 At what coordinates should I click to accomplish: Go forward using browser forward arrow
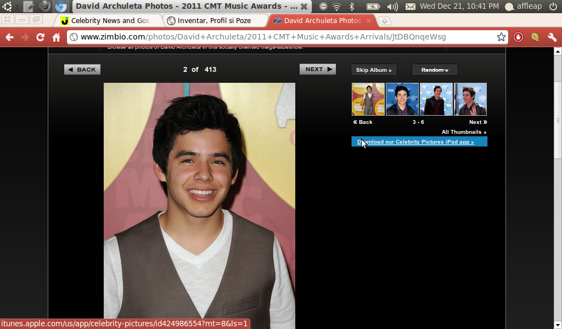(x=25, y=37)
